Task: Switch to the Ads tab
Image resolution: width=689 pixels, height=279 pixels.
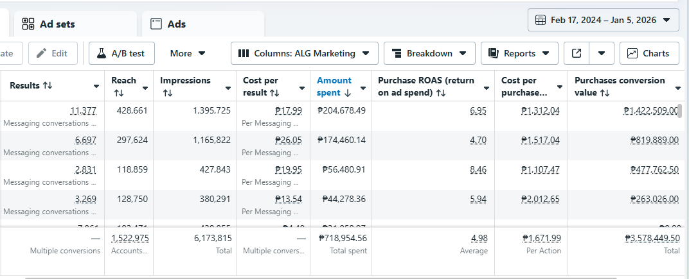Action: tap(176, 24)
